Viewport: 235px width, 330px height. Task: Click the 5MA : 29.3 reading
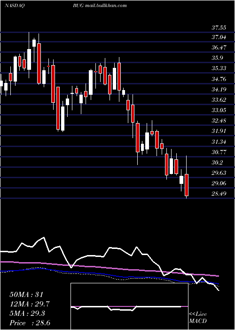point(28,313)
